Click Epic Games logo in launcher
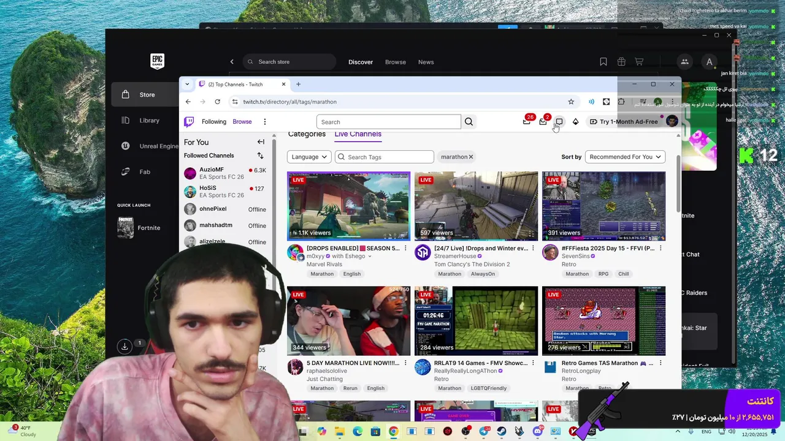 pyautogui.click(x=157, y=61)
